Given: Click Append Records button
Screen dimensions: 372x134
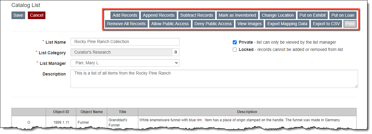Looking at the screenshot, I should pos(159,15).
